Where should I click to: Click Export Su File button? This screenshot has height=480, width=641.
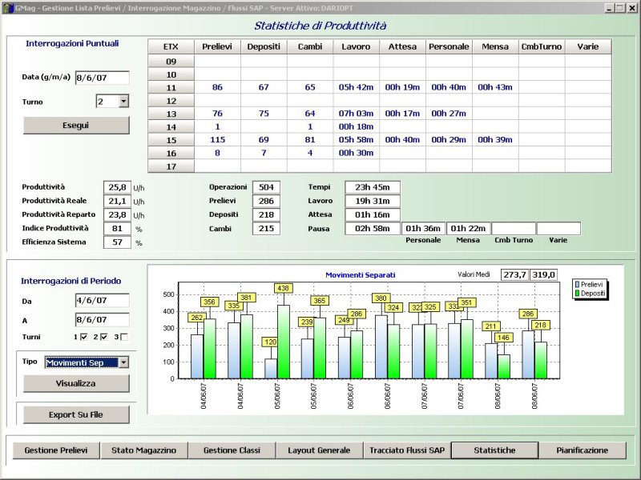coord(76,414)
